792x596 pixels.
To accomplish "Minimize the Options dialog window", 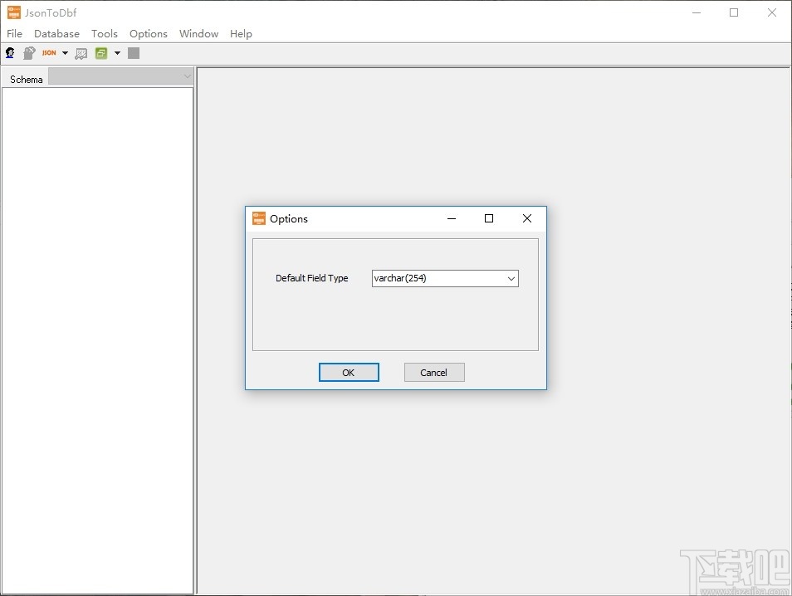I will tap(452, 218).
